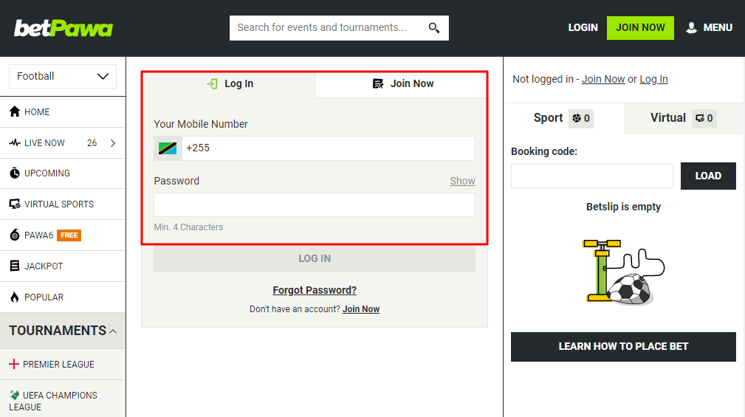Viewport: 745px width, 417px height.
Task: Click the Join Now tab form icon
Action: [378, 83]
